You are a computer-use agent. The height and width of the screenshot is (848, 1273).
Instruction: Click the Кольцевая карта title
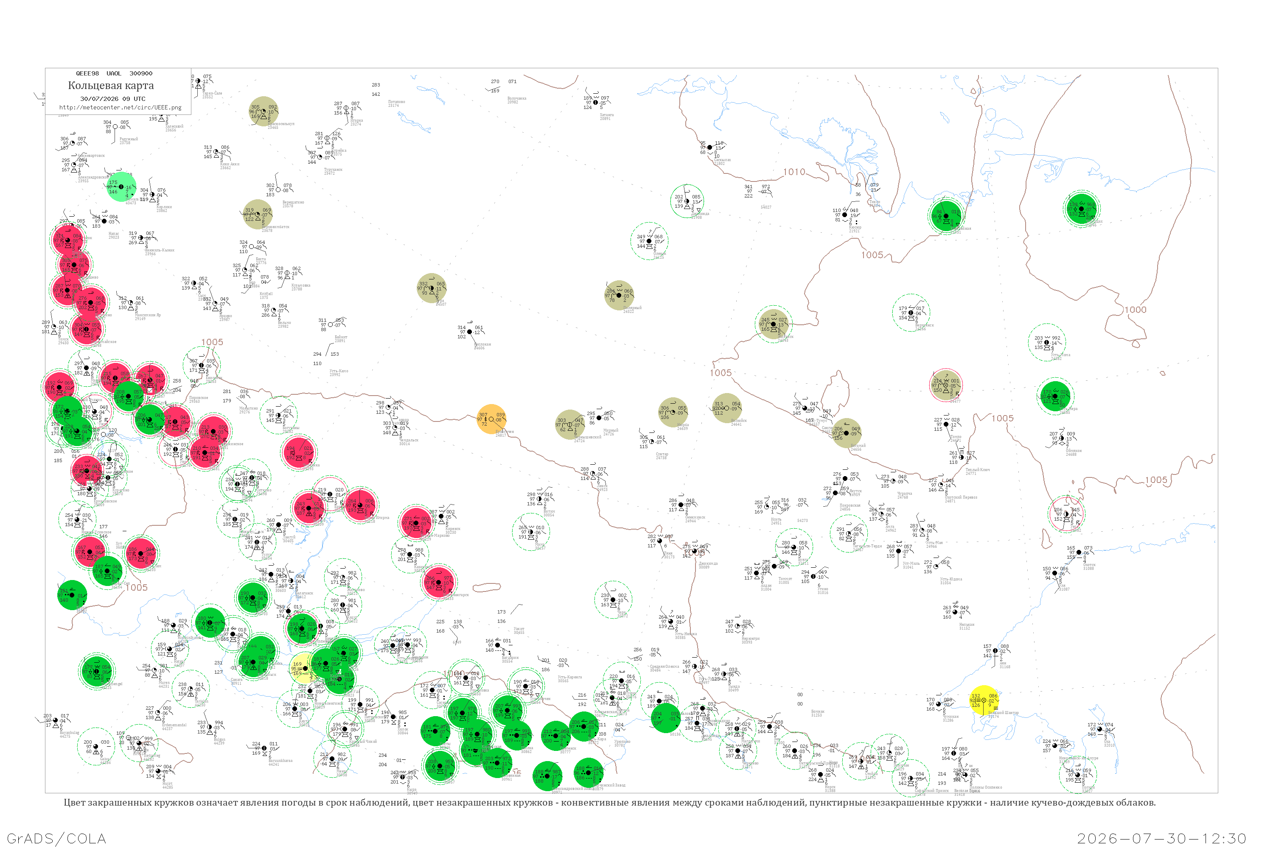pyautogui.click(x=111, y=86)
